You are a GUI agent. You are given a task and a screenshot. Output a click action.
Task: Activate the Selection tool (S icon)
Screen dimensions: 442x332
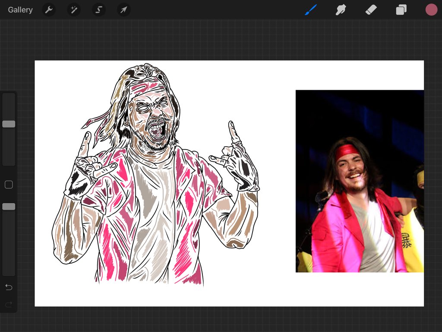[99, 10]
